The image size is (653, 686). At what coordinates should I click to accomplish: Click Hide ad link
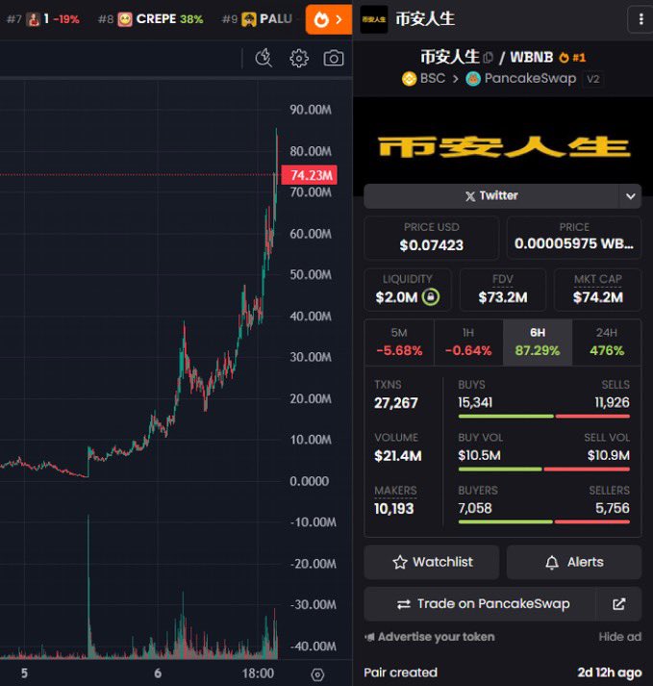point(619,637)
